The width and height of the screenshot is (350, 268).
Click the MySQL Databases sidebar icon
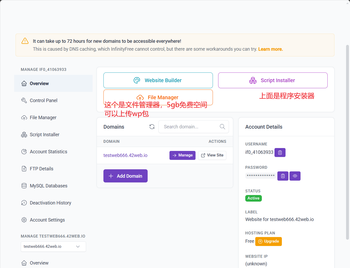[24, 186]
